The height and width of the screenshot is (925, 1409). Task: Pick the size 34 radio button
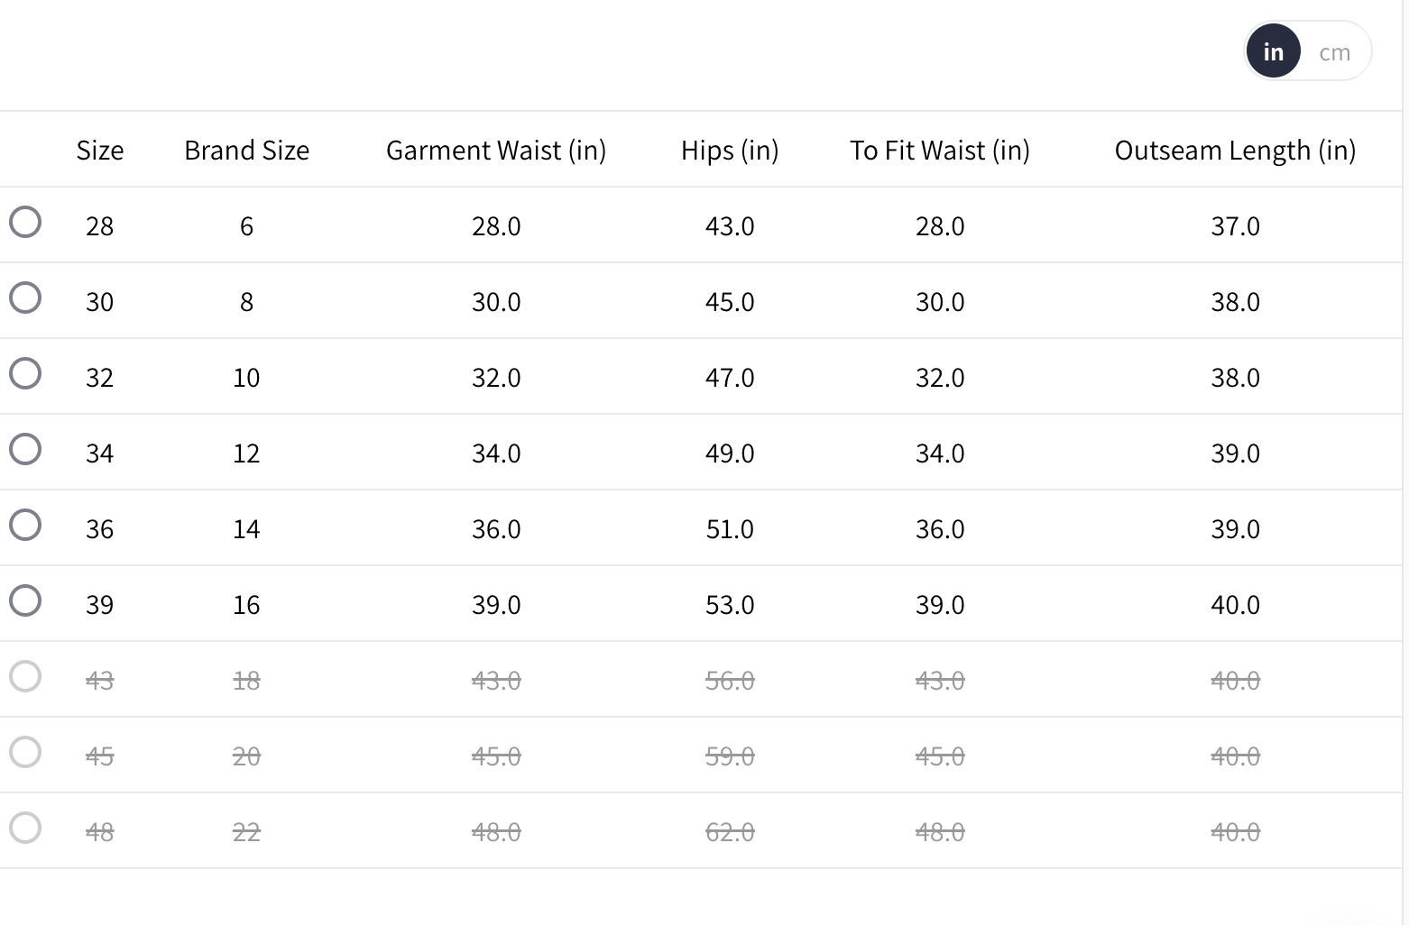point(25,449)
